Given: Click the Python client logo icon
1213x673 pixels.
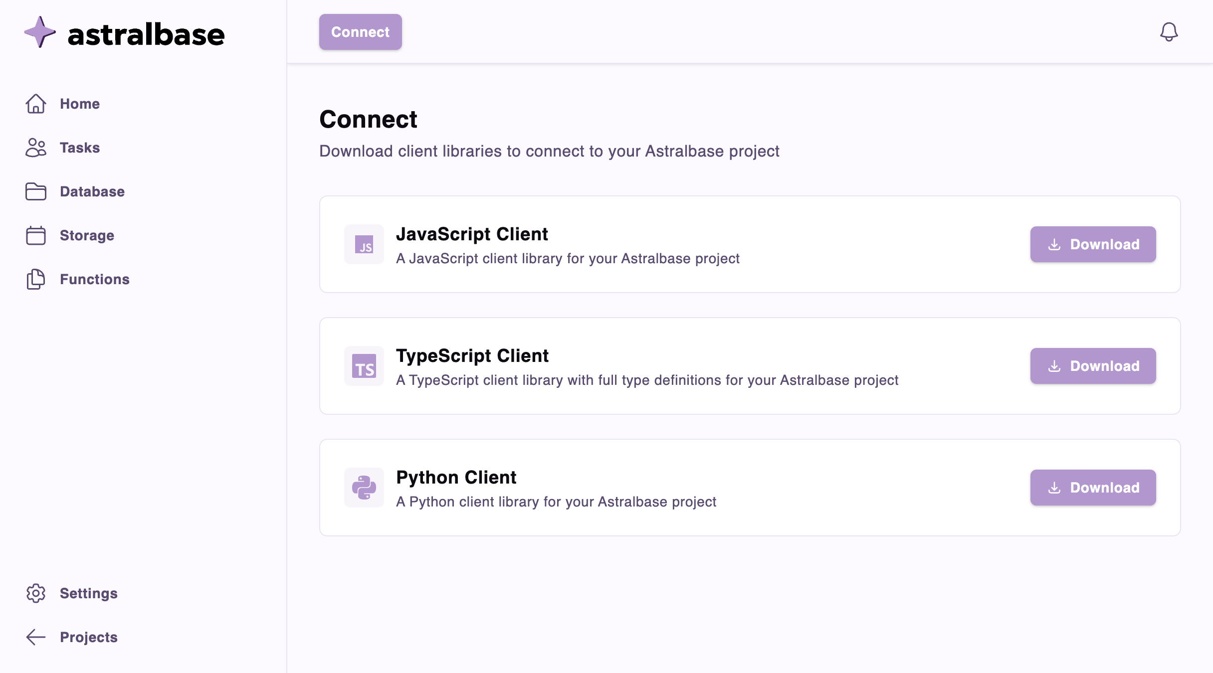Looking at the screenshot, I should click(x=364, y=488).
